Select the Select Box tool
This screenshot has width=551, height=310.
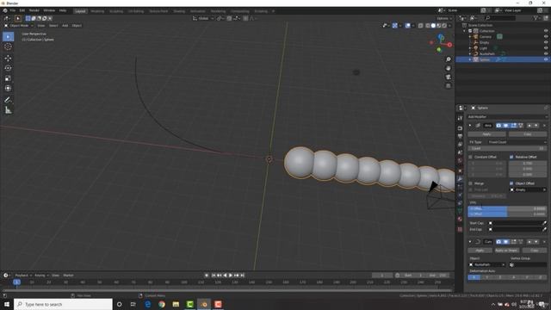8,36
